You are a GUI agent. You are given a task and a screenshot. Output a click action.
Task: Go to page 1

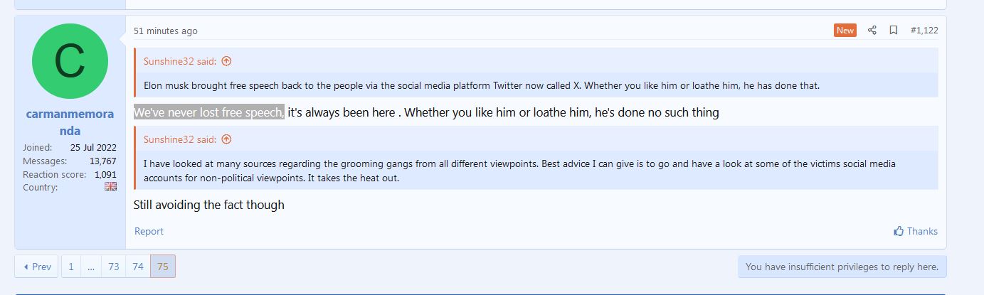pos(70,267)
